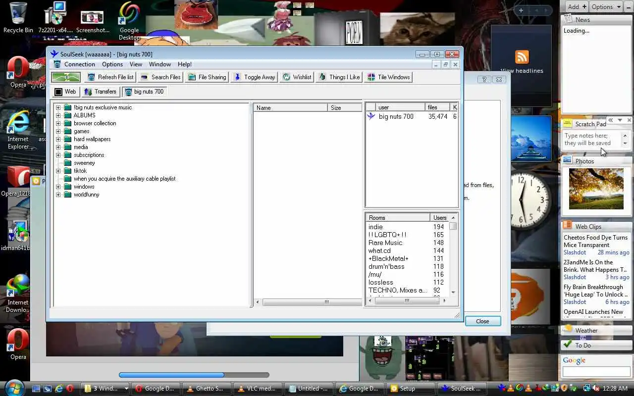Expand the subscriptions folder
634x396 pixels.
point(58,155)
